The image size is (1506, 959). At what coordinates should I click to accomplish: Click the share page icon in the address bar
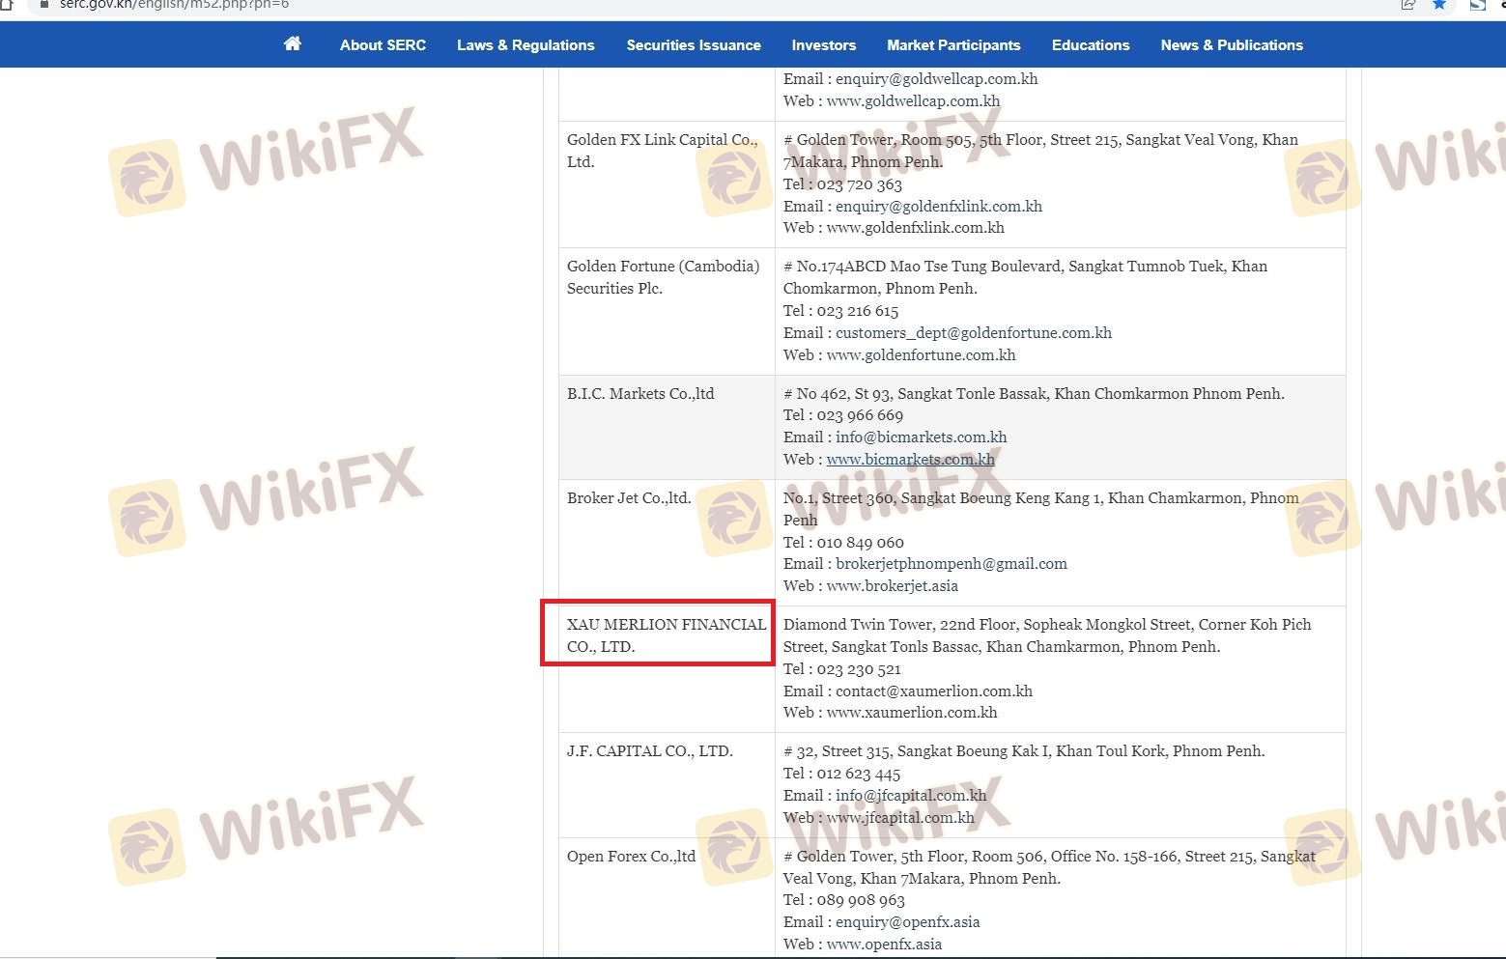tap(1407, 4)
